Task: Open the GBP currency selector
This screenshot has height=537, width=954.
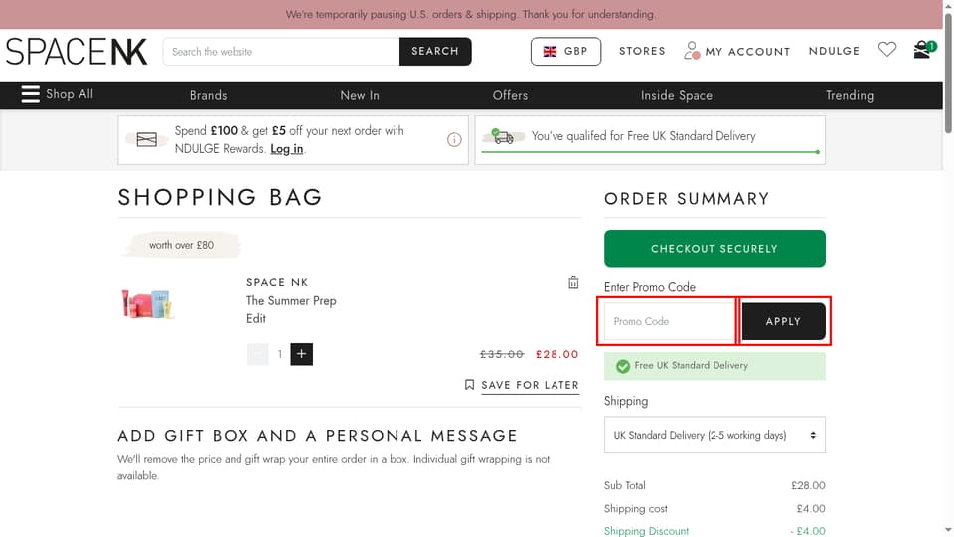Action: [565, 51]
